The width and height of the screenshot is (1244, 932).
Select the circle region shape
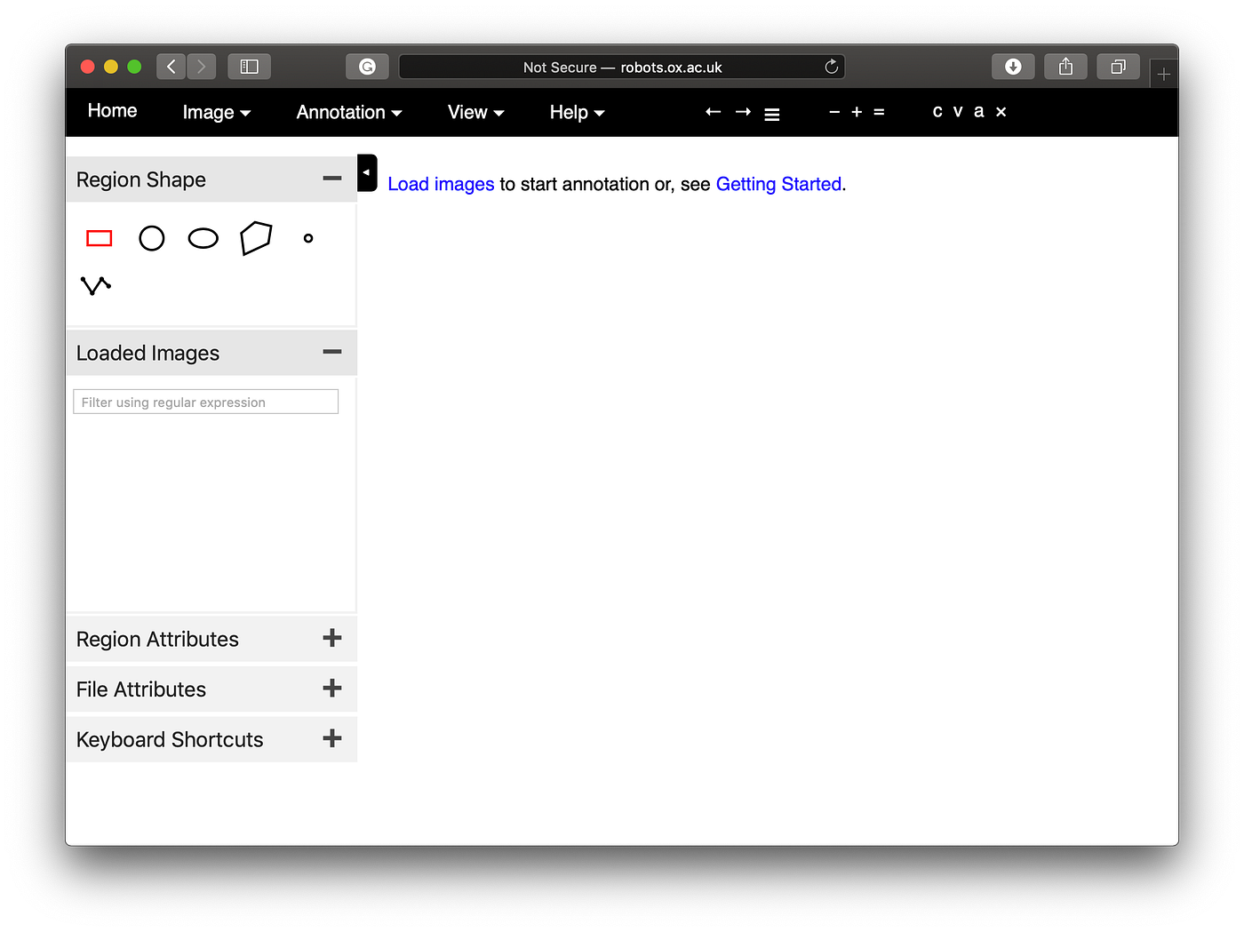point(152,238)
